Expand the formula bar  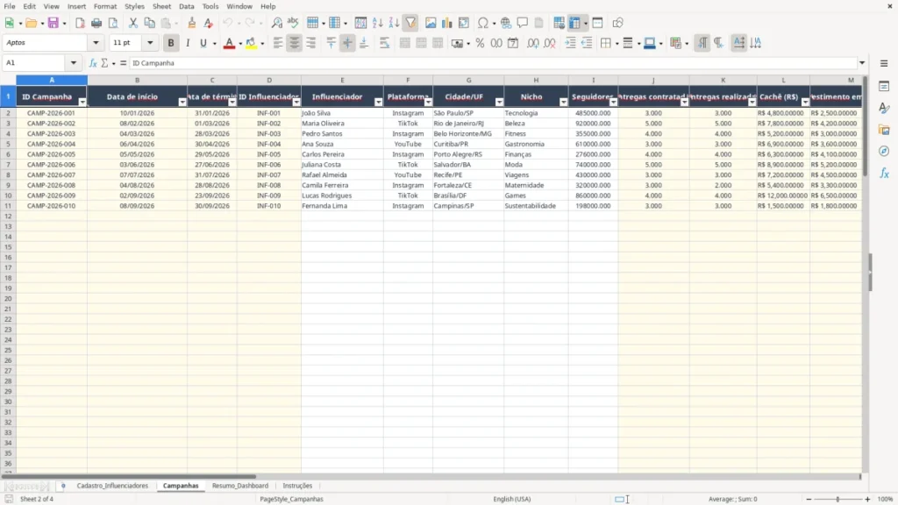(862, 63)
